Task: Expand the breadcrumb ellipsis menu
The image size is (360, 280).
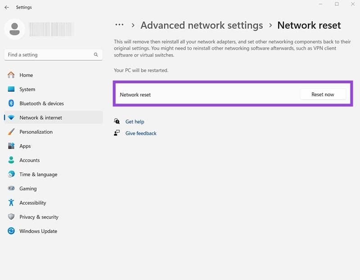Action: pos(119,25)
